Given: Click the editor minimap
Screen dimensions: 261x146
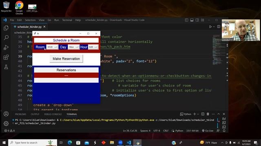Looking at the screenshot, I should pyautogui.click(x=219, y=49).
